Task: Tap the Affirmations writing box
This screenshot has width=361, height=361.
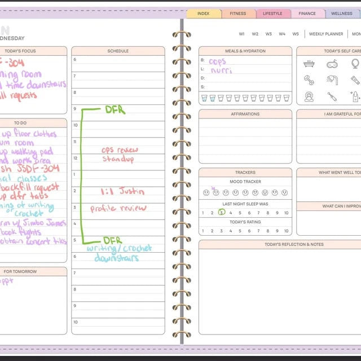Action: 245,140
